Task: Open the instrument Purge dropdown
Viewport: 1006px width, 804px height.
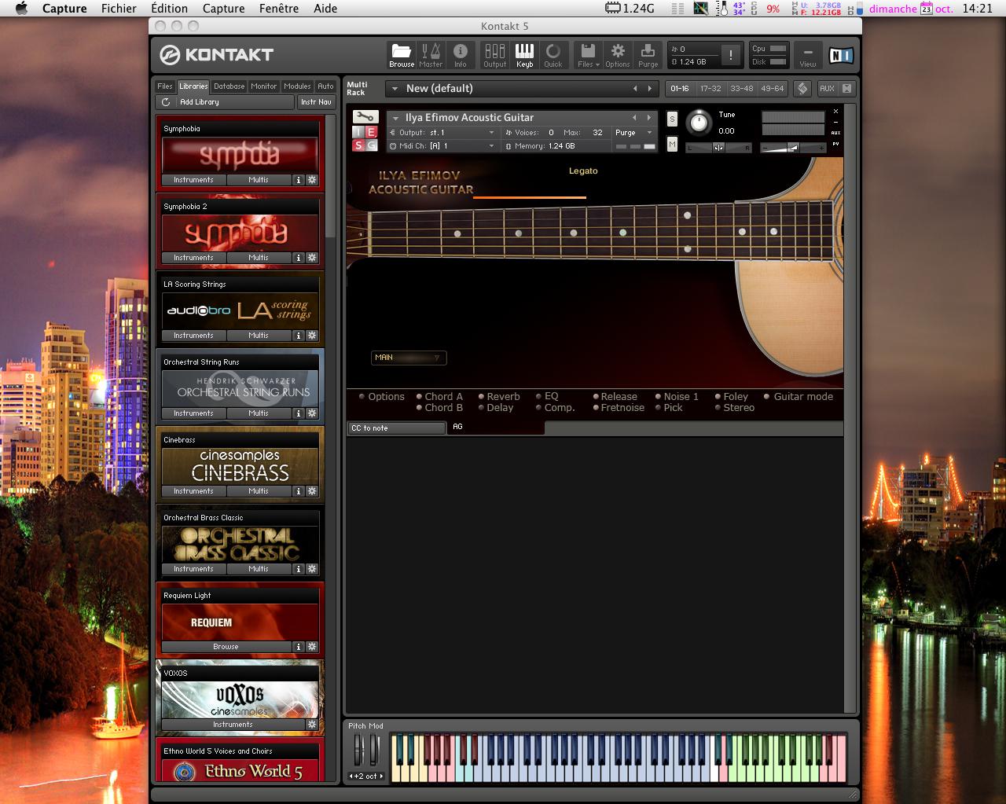Action: click(633, 133)
